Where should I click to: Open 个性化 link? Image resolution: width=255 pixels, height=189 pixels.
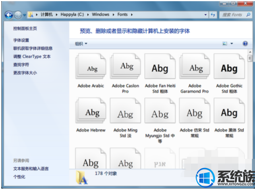click(x=19, y=177)
